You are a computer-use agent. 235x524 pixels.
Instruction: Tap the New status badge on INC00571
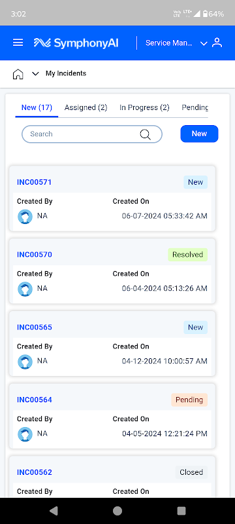tap(195, 182)
